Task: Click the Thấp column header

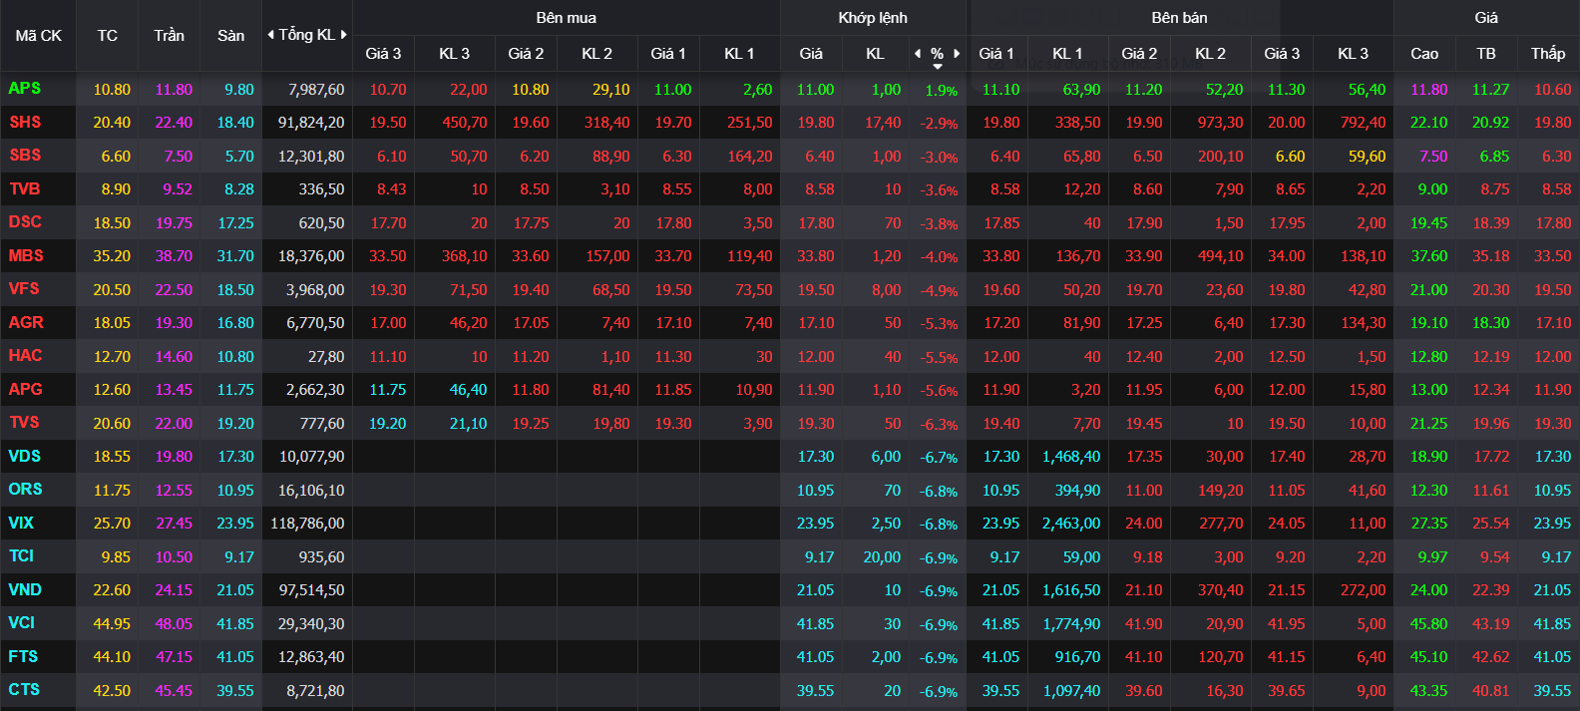Action: click(1548, 54)
